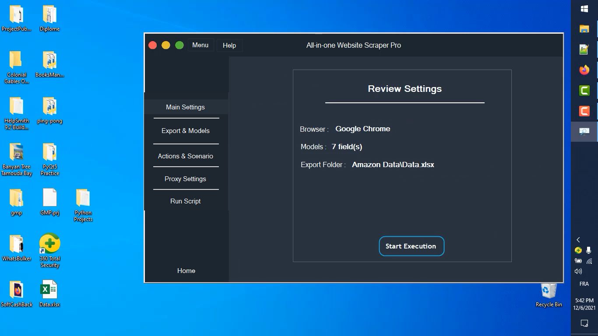The width and height of the screenshot is (598, 336).
Task: Open Proxy Settings section
Action: click(185, 179)
